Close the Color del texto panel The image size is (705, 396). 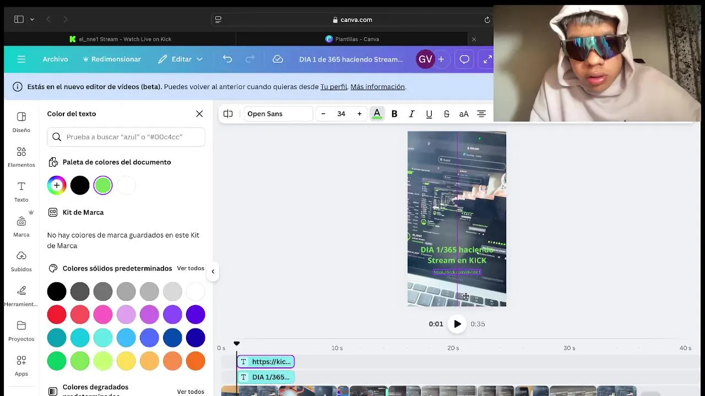pyautogui.click(x=199, y=114)
